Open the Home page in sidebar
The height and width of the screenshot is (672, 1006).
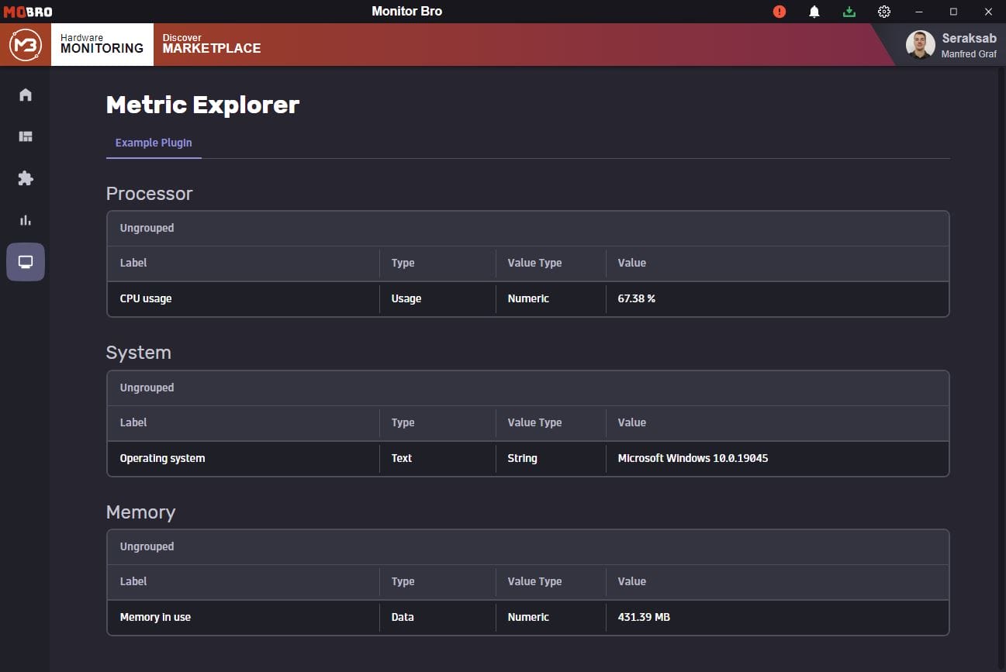tap(26, 95)
